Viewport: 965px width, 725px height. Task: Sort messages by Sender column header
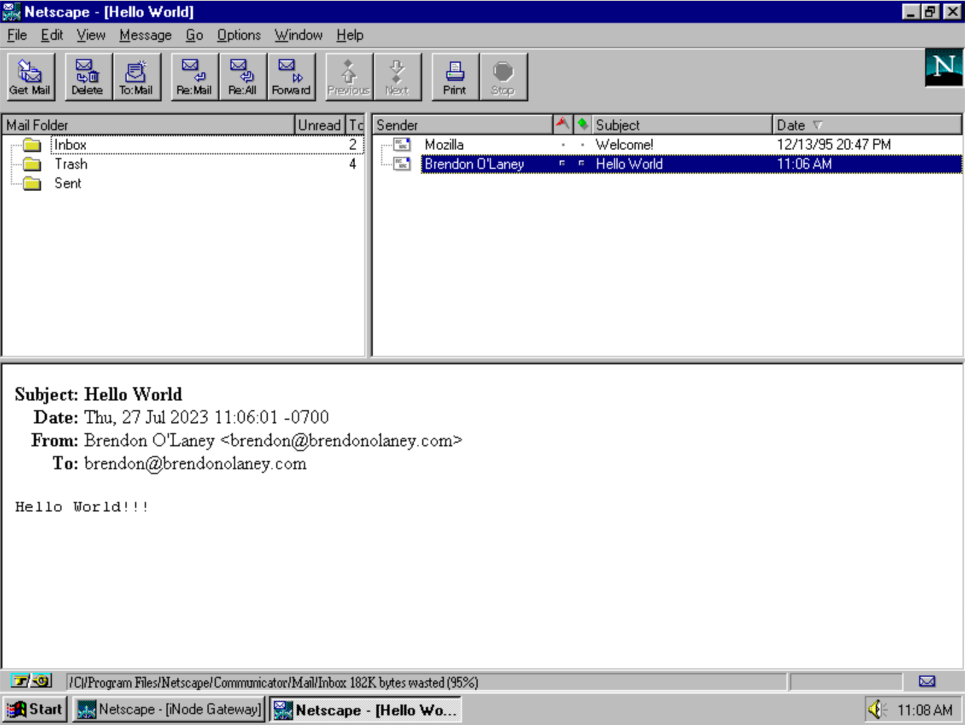[463, 125]
